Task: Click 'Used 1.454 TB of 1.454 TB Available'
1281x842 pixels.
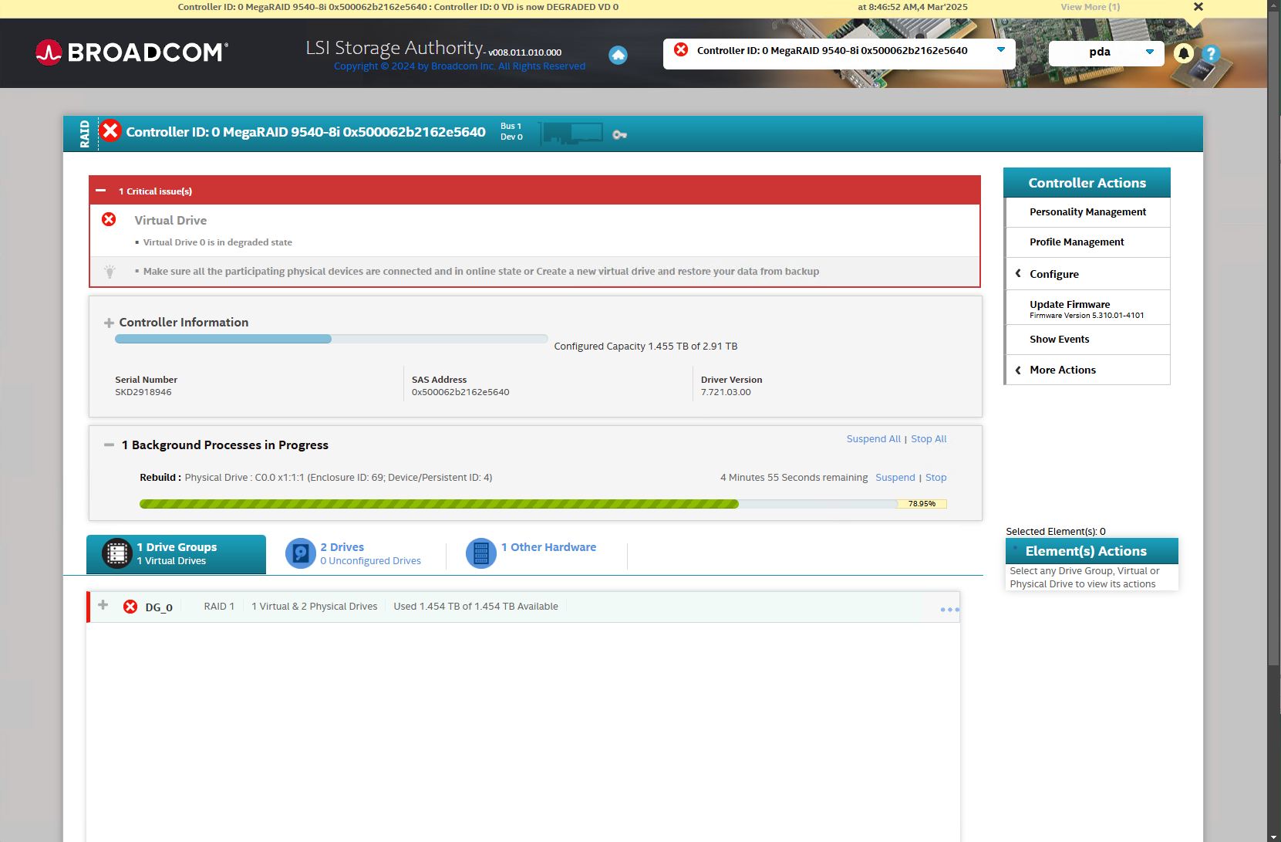Action: (476, 607)
